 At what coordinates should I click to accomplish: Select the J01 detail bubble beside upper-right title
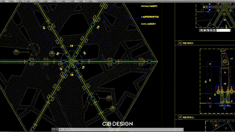(x=180, y=43)
